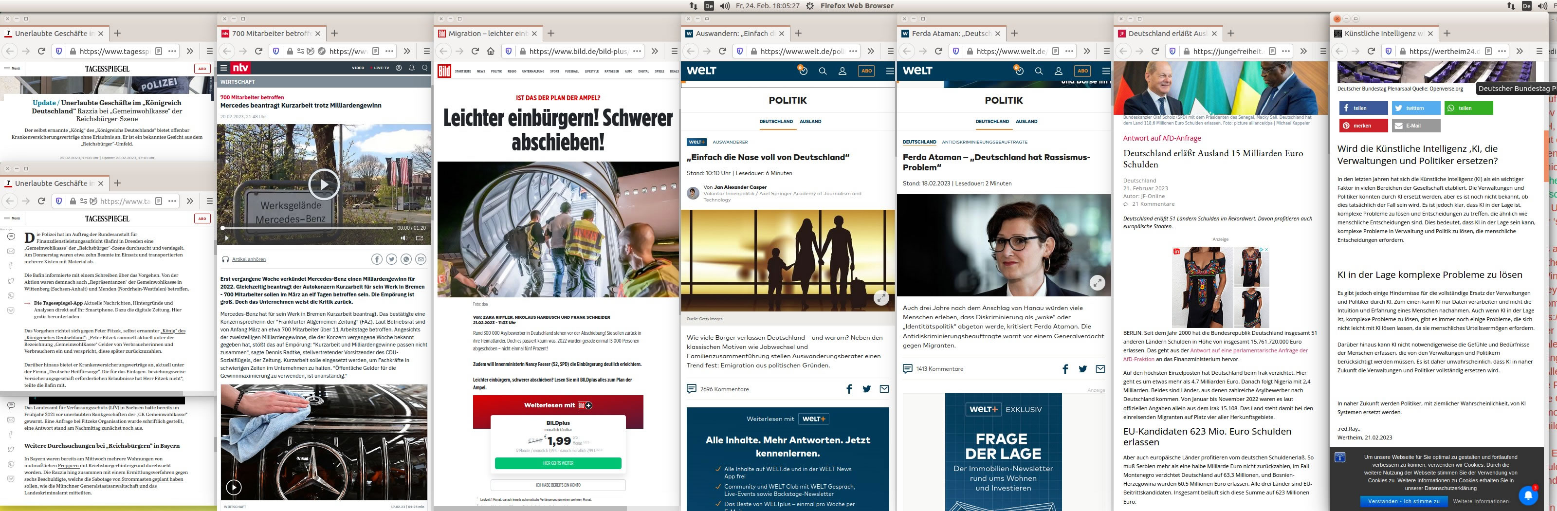Image resolution: width=1557 pixels, height=511 pixels.
Task: Expand toolbar overflow in Junge Freiheit window
Action: (1304, 51)
